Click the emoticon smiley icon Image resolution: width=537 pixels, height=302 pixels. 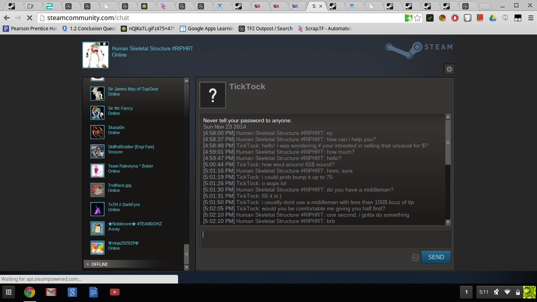point(415,257)
